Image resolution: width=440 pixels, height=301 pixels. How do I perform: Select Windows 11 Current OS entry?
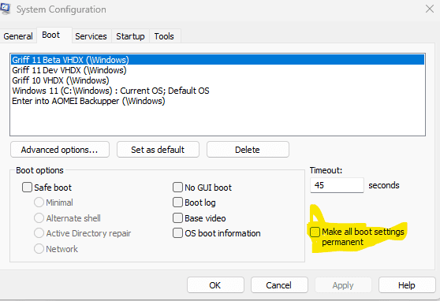pos(110,91)
